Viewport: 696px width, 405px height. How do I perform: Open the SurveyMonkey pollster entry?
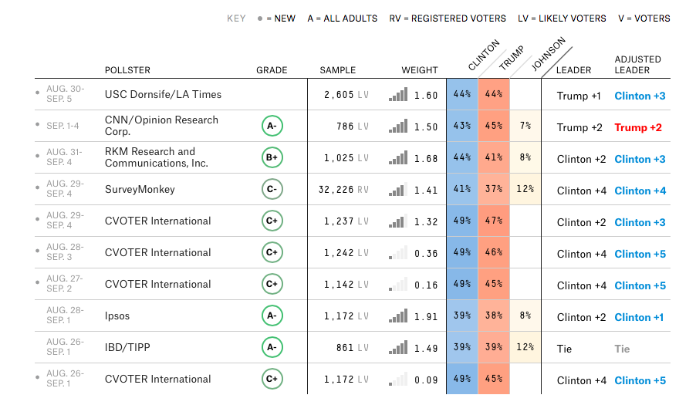pos(140,190)
